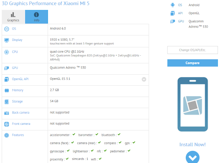This screenshot has width=221, height=163.
Task: Click the round download arrow button
Action: [193, 157]
